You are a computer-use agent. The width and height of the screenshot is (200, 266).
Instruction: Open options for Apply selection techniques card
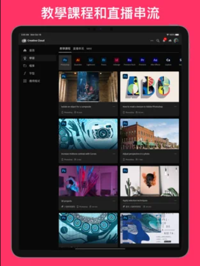tap(175, 201)
